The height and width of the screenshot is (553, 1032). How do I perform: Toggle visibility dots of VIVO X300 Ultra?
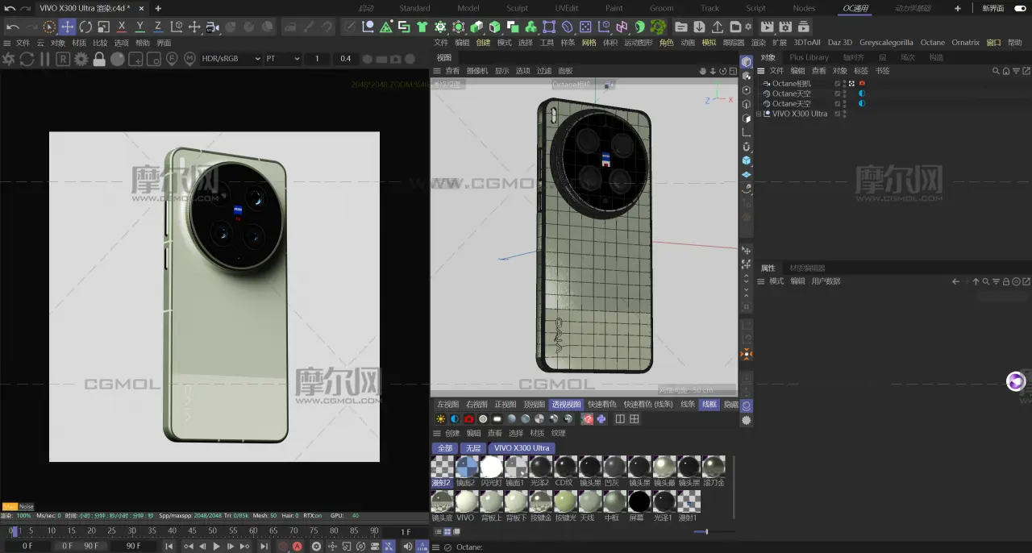coord(845,114)
